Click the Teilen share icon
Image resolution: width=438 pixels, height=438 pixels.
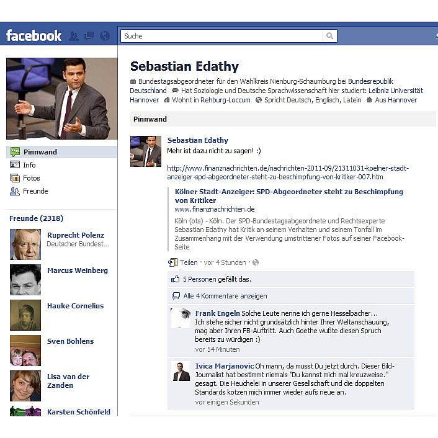172,262
